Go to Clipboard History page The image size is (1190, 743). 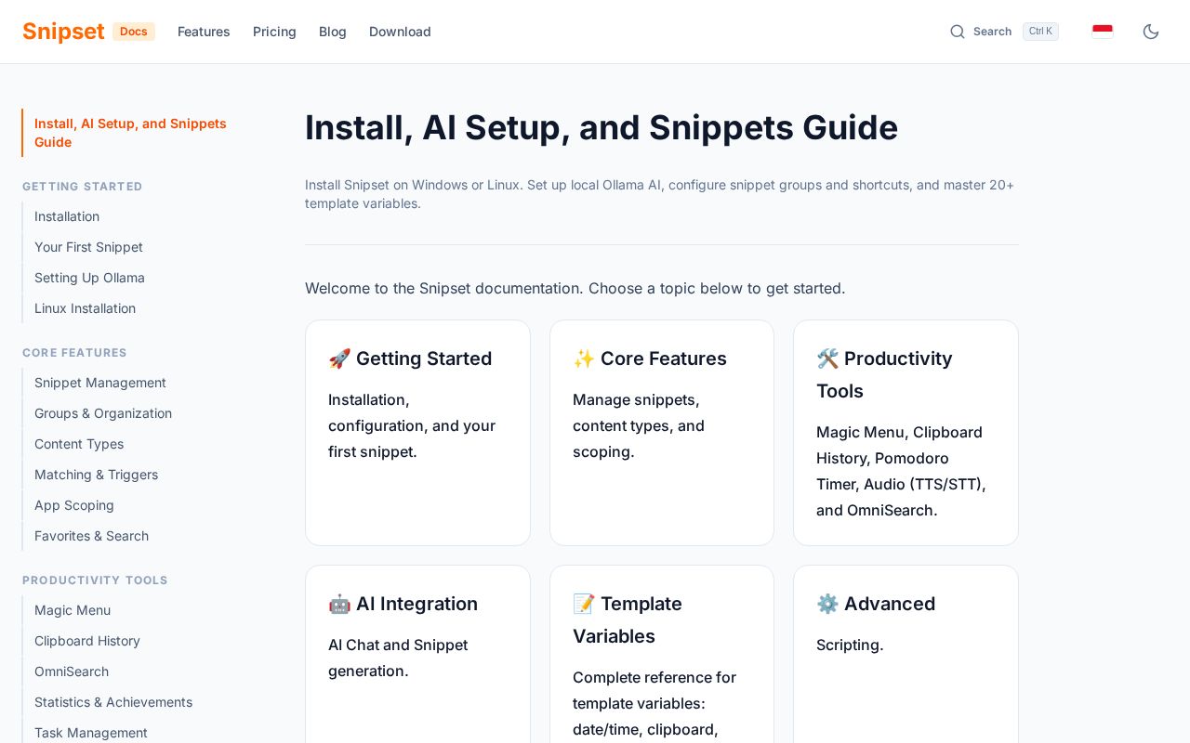(x=87, y=641)
